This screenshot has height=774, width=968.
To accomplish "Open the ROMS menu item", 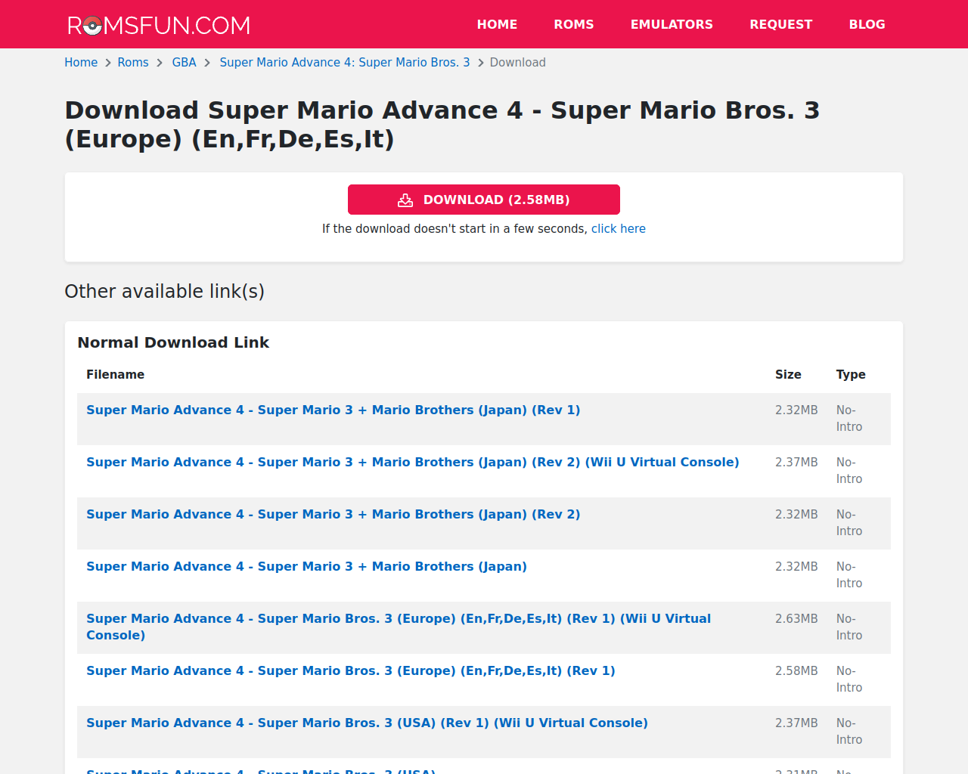I will pyautogui.click(x=574, y=24).
